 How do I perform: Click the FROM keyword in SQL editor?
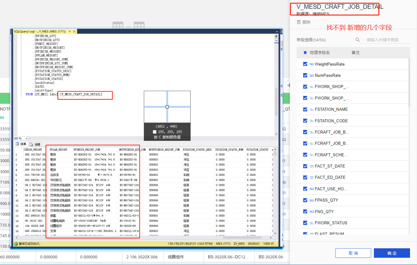pyautogui.click(x=29, y=95)
